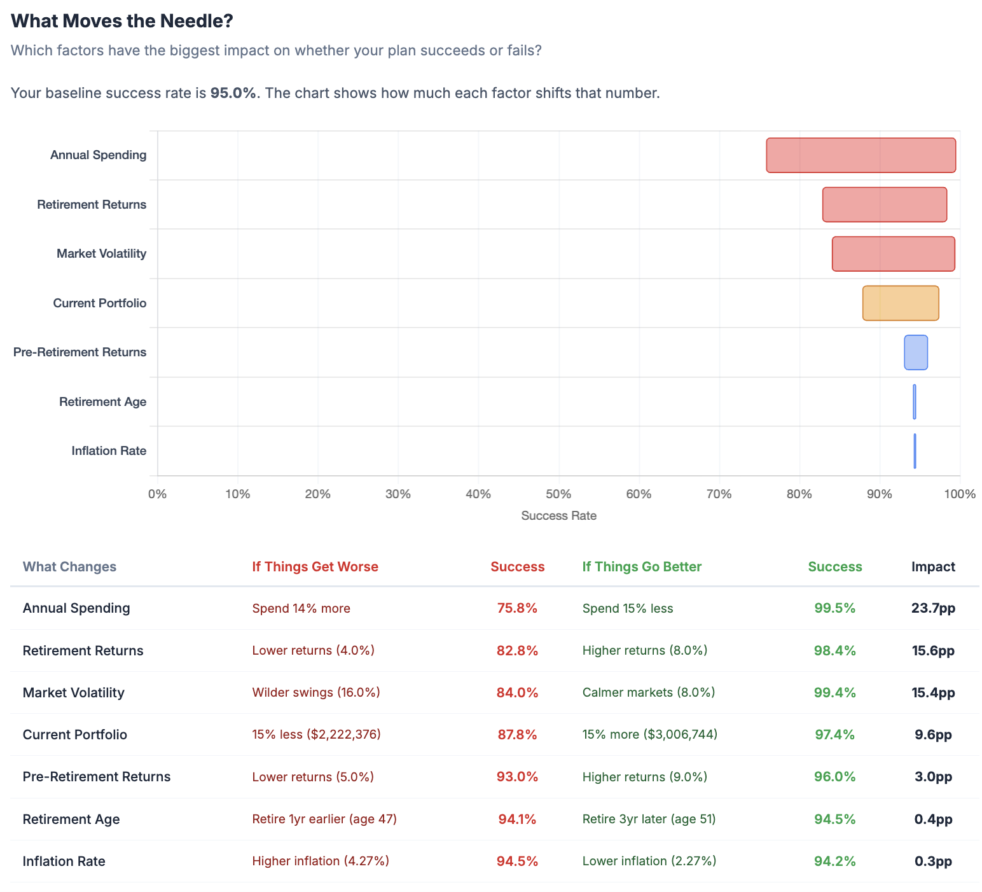Select the orange Current Portfolio bar
The height and width of the screenshot is (892, 982).
tap(901, 303)
